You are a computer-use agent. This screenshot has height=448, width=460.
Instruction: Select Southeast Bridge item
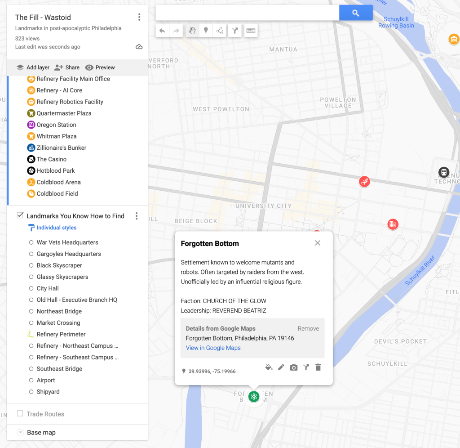[x=59, y=369]
